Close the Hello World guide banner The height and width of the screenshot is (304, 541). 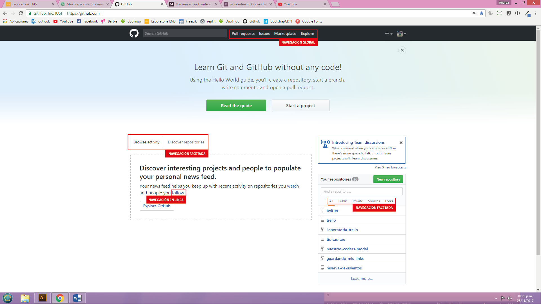pyautogui.click(x=402, y=50)
